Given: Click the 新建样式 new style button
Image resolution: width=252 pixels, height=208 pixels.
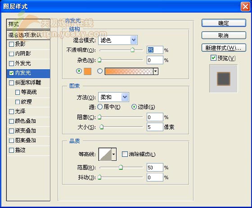Looking at the screenshot, I should point(224,48).
